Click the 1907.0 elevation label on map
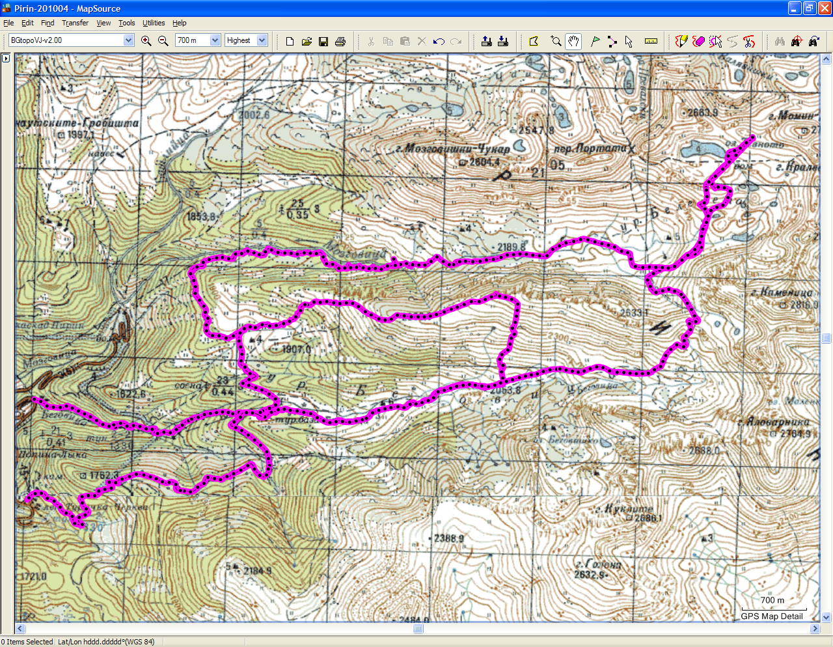 (x=297, y=350)
